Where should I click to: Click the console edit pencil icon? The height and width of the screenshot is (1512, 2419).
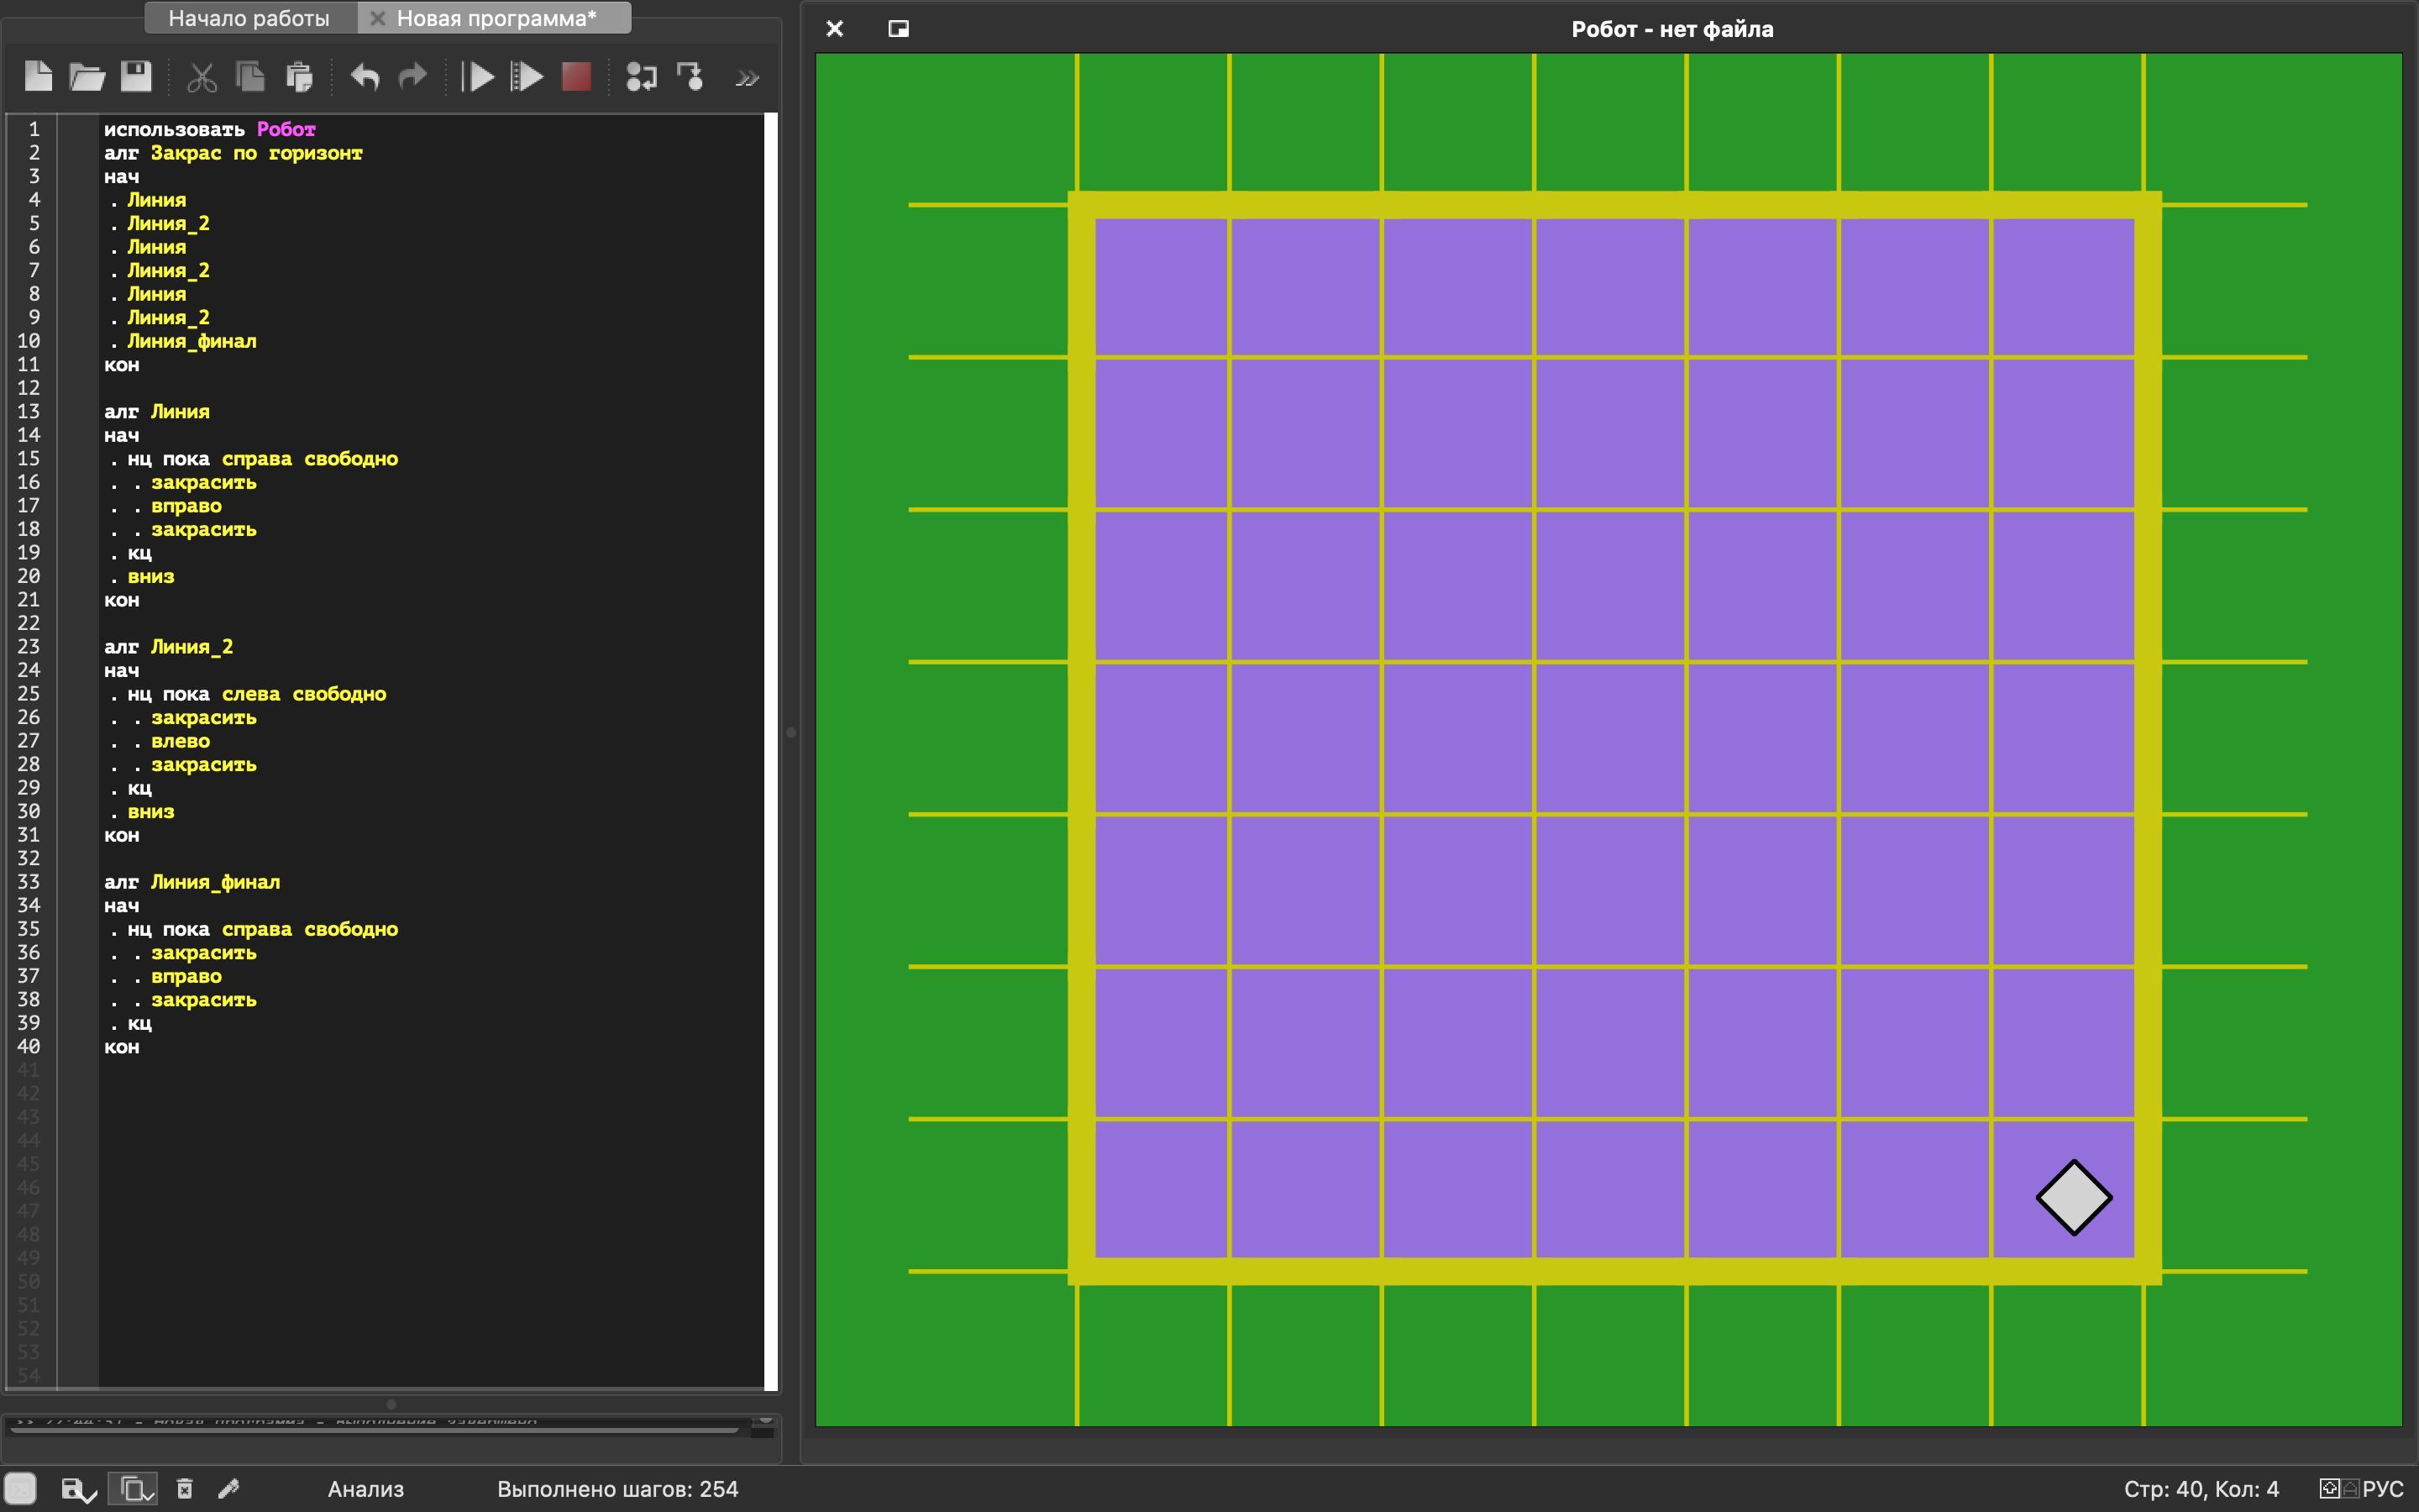click(229, 1489)
